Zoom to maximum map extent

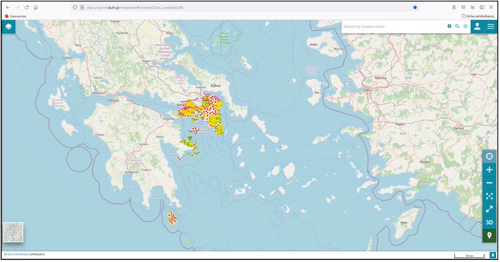point(489,196)
